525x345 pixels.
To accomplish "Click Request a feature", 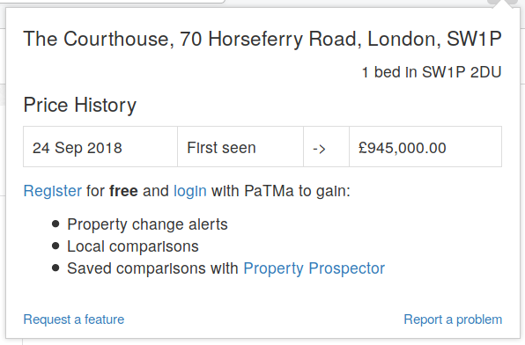I will pyautogui.click(x=74, y=319).
